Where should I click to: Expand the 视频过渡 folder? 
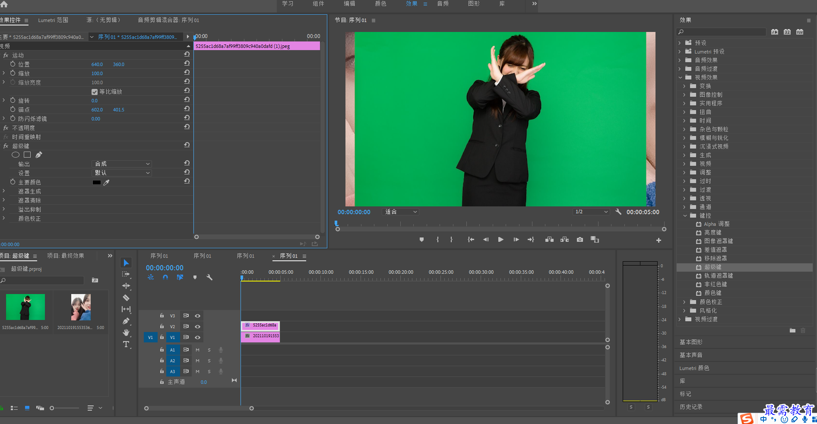pyautogui.click(x=680, y=319)
